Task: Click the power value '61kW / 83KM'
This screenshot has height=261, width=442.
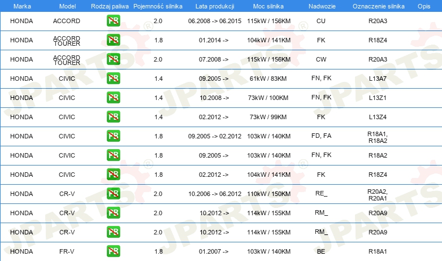Action: pyautogui.click(x=268, y=79)
